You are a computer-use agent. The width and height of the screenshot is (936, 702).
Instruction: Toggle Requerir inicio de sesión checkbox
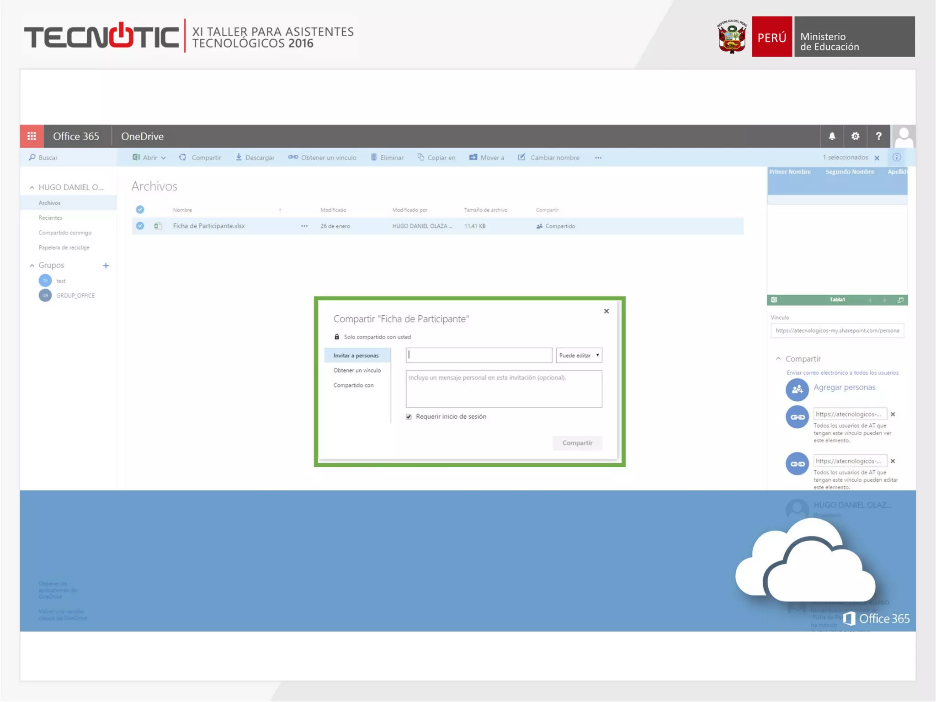409,417
